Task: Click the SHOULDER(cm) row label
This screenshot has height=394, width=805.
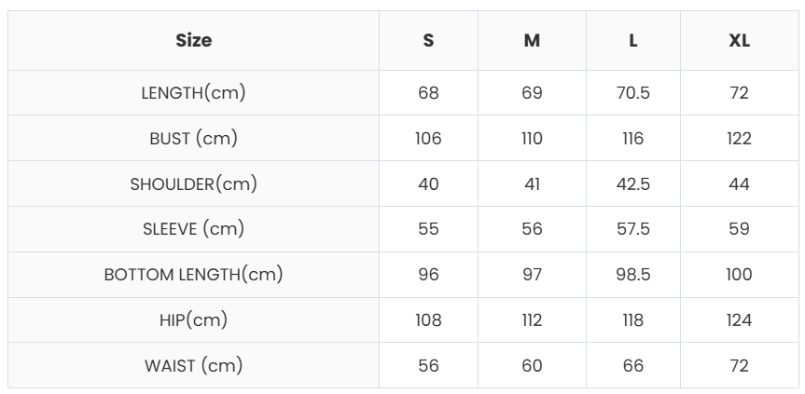Action: pyautogui.click(x=193, y=183)
